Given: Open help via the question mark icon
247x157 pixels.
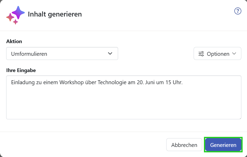Looking at the screenshot, I should (238, 11).
